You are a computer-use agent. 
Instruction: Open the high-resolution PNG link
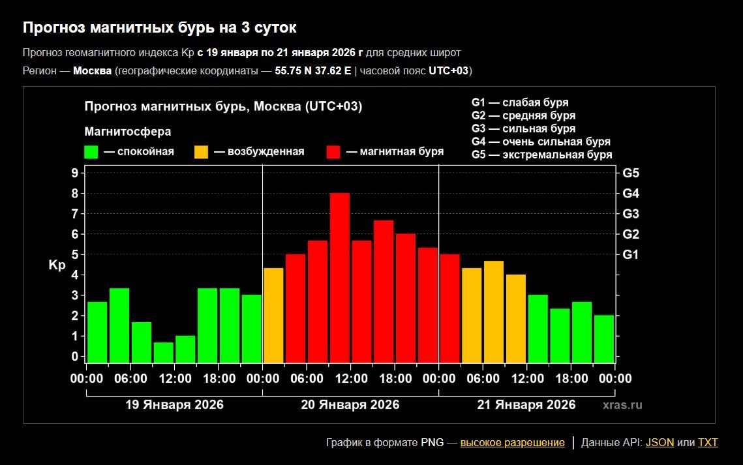click(x=512, y=442)
